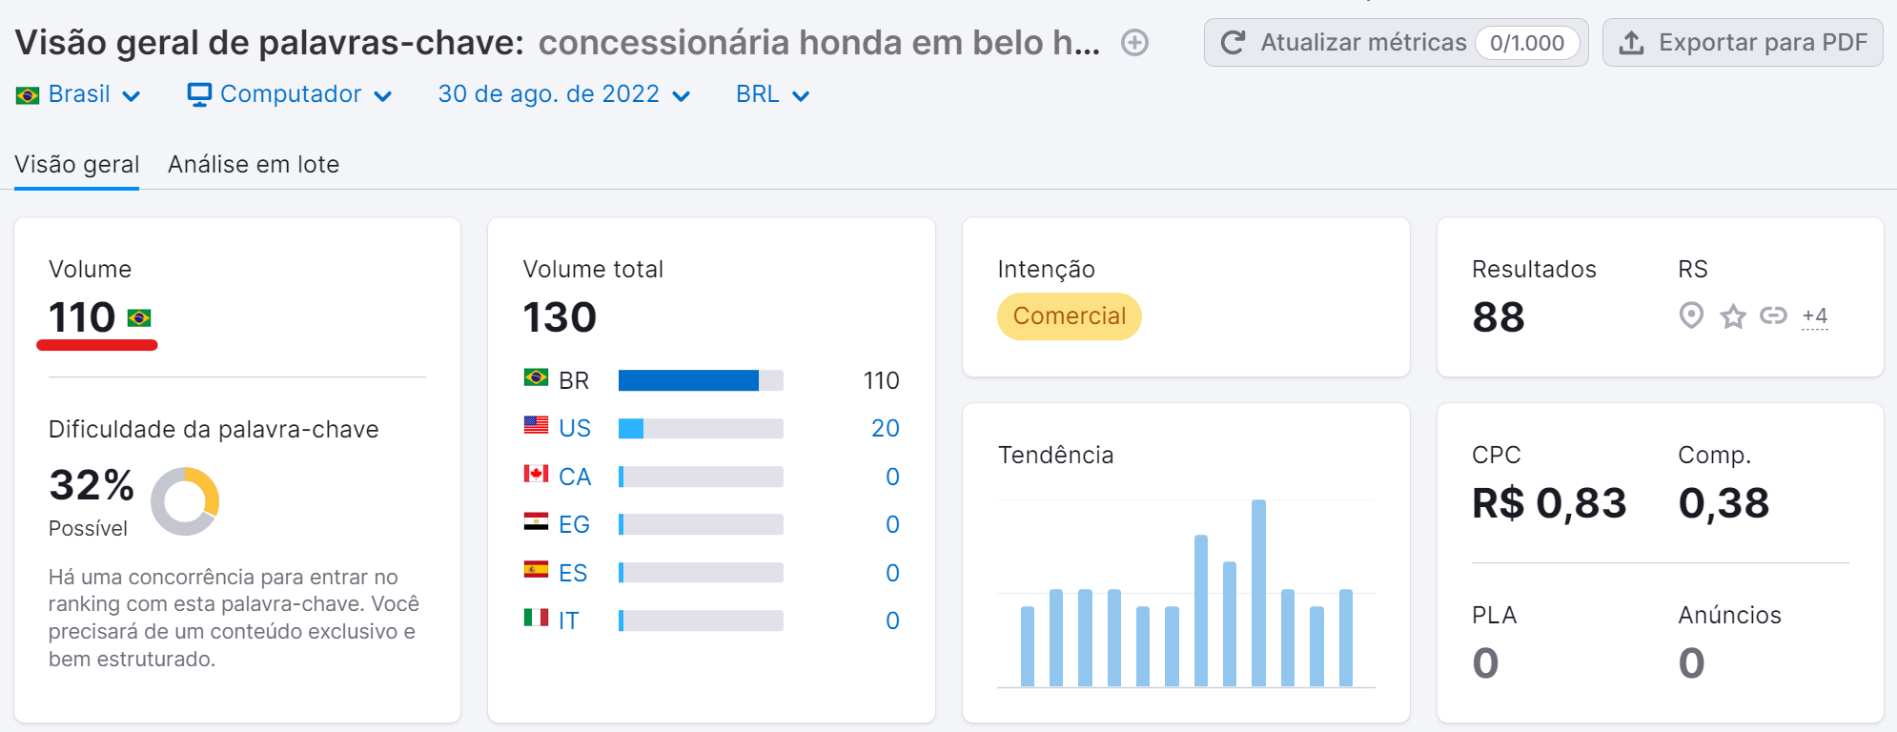Click the 0/1.000 metrics counter
This screenshot has width=1897, height=732.
tap(1527, 43)
